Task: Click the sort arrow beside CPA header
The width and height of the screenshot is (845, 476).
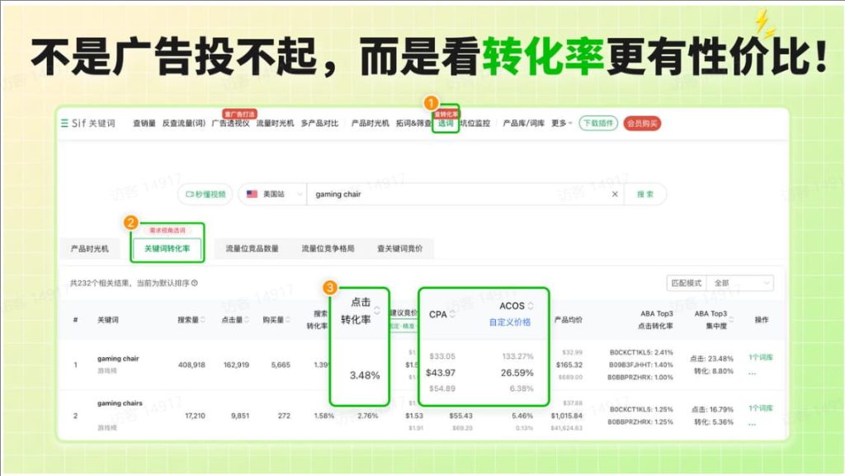Action: tap(453, 313)
